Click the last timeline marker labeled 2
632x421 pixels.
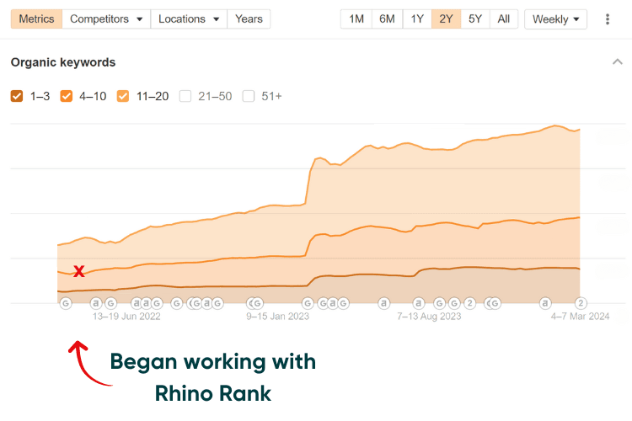[580, 303]
